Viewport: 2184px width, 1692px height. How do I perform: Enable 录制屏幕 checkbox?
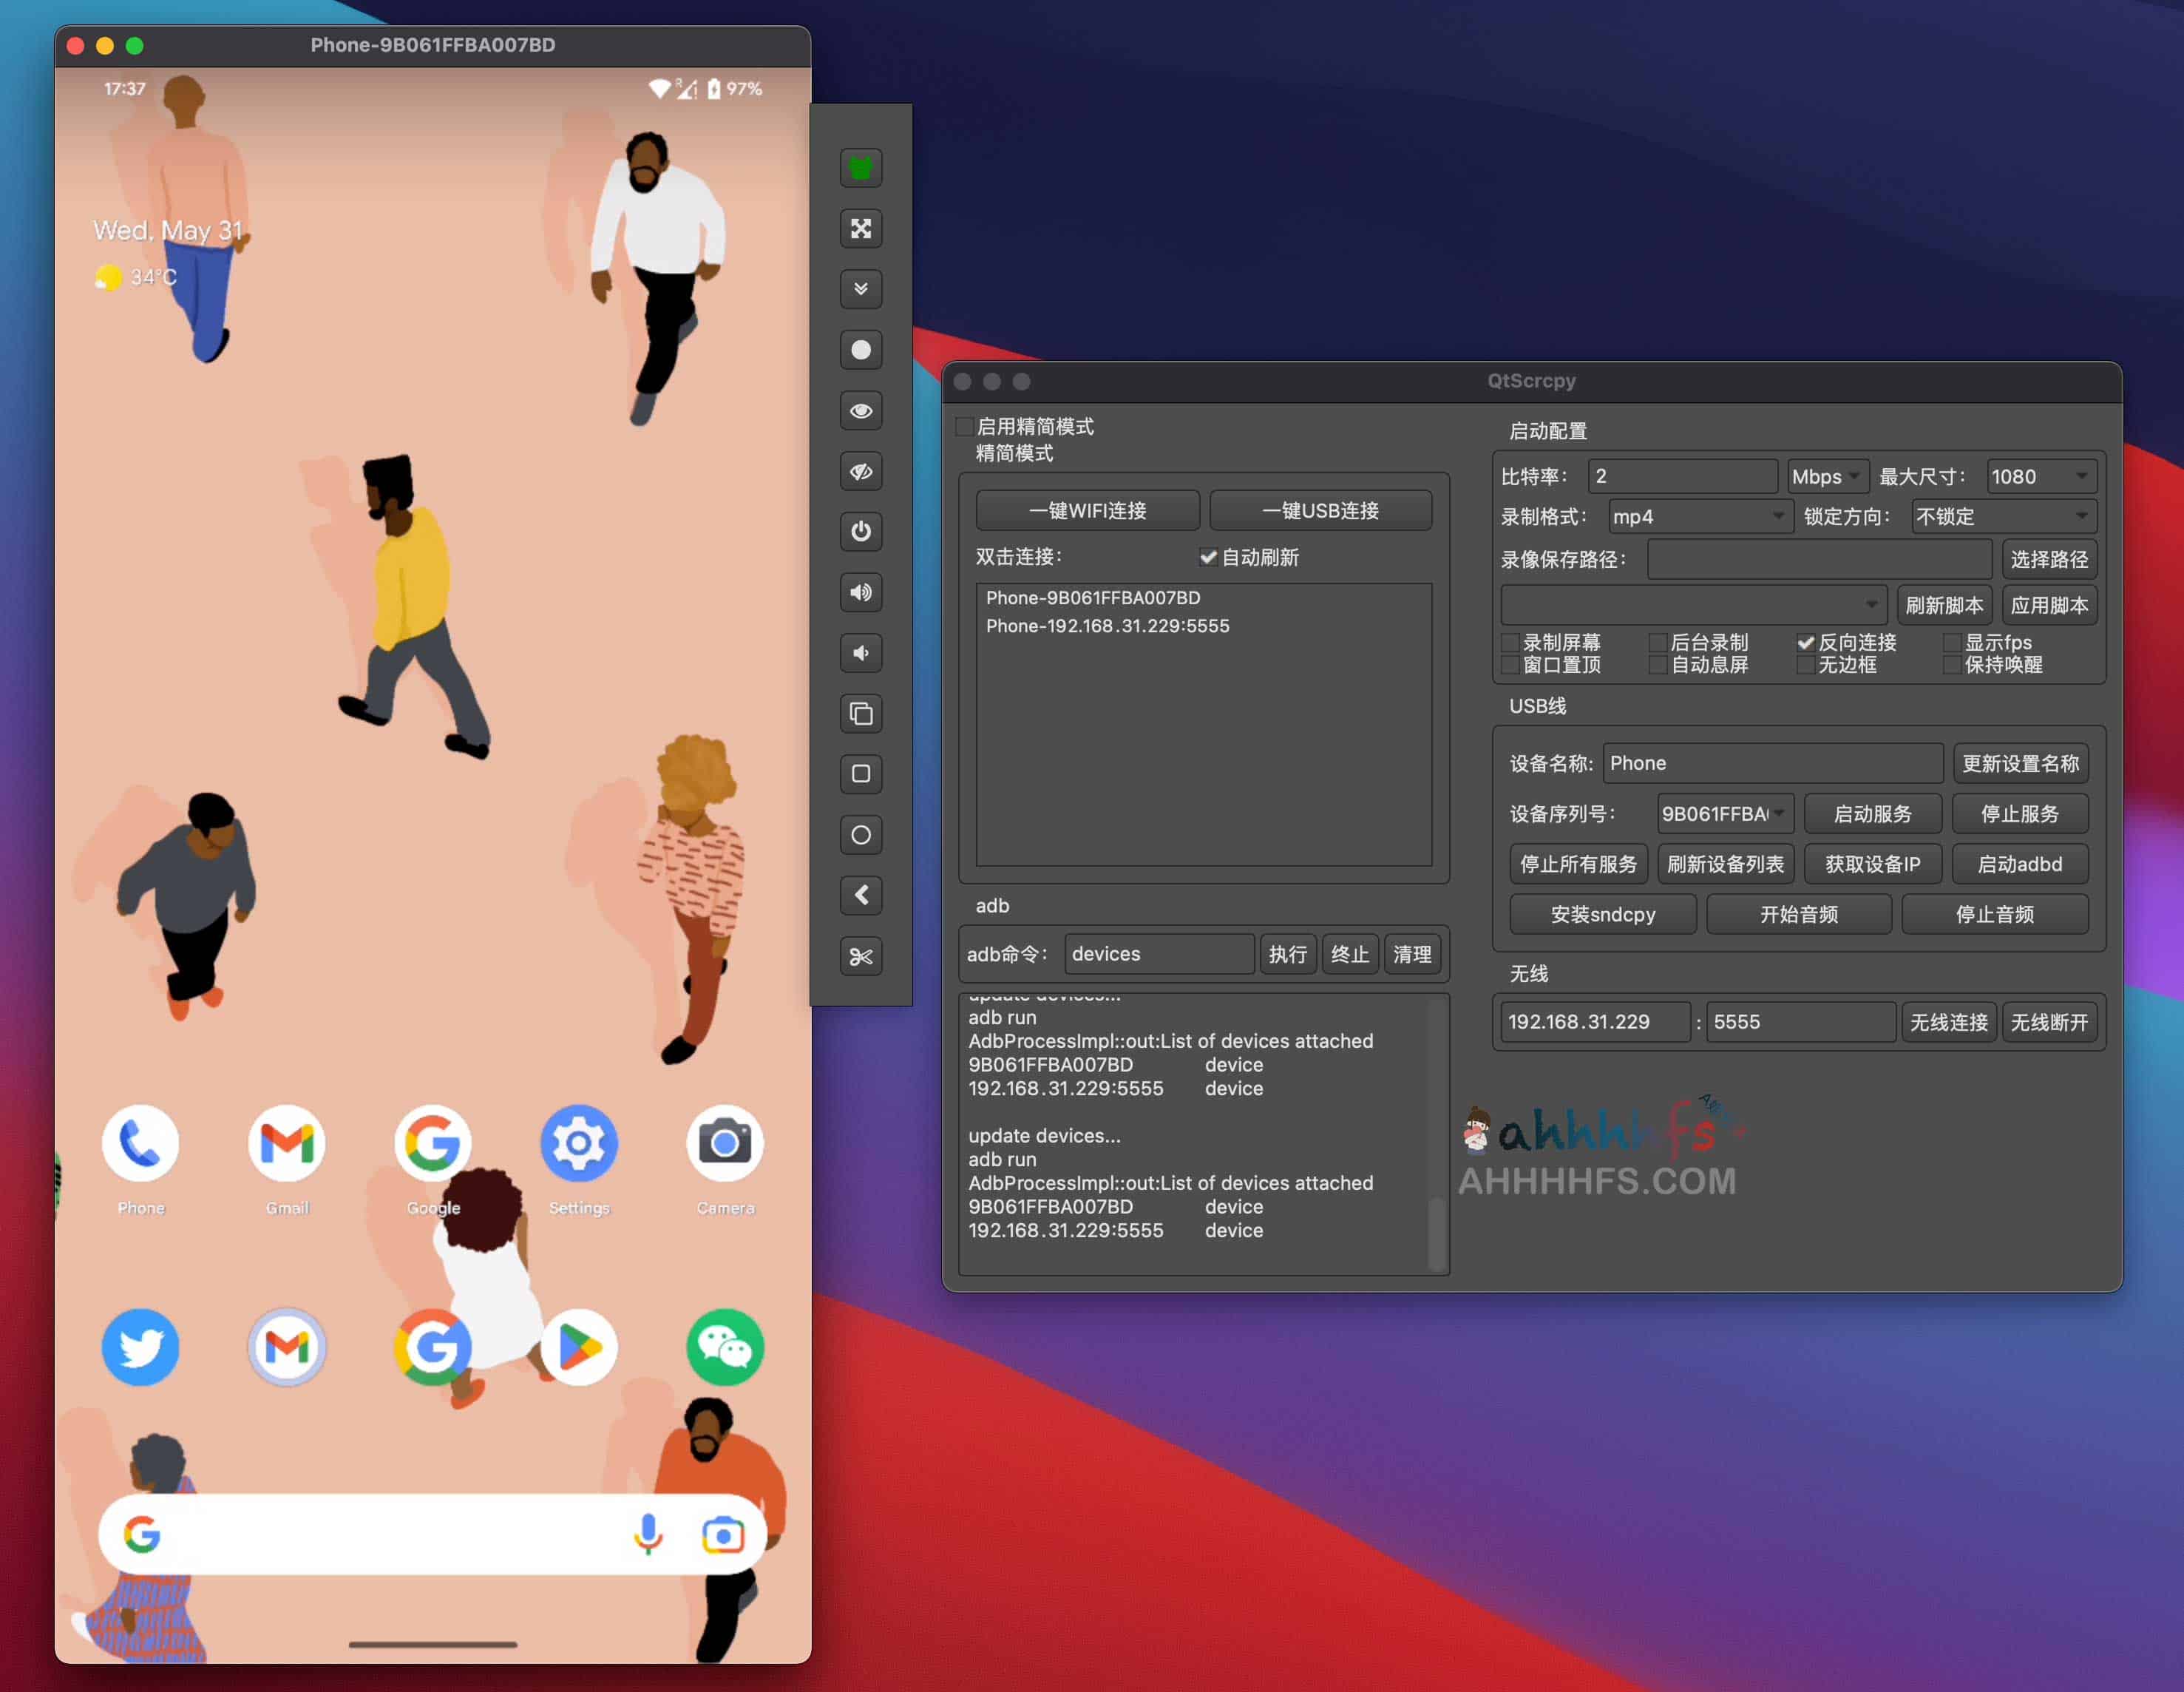(1510, 642)
